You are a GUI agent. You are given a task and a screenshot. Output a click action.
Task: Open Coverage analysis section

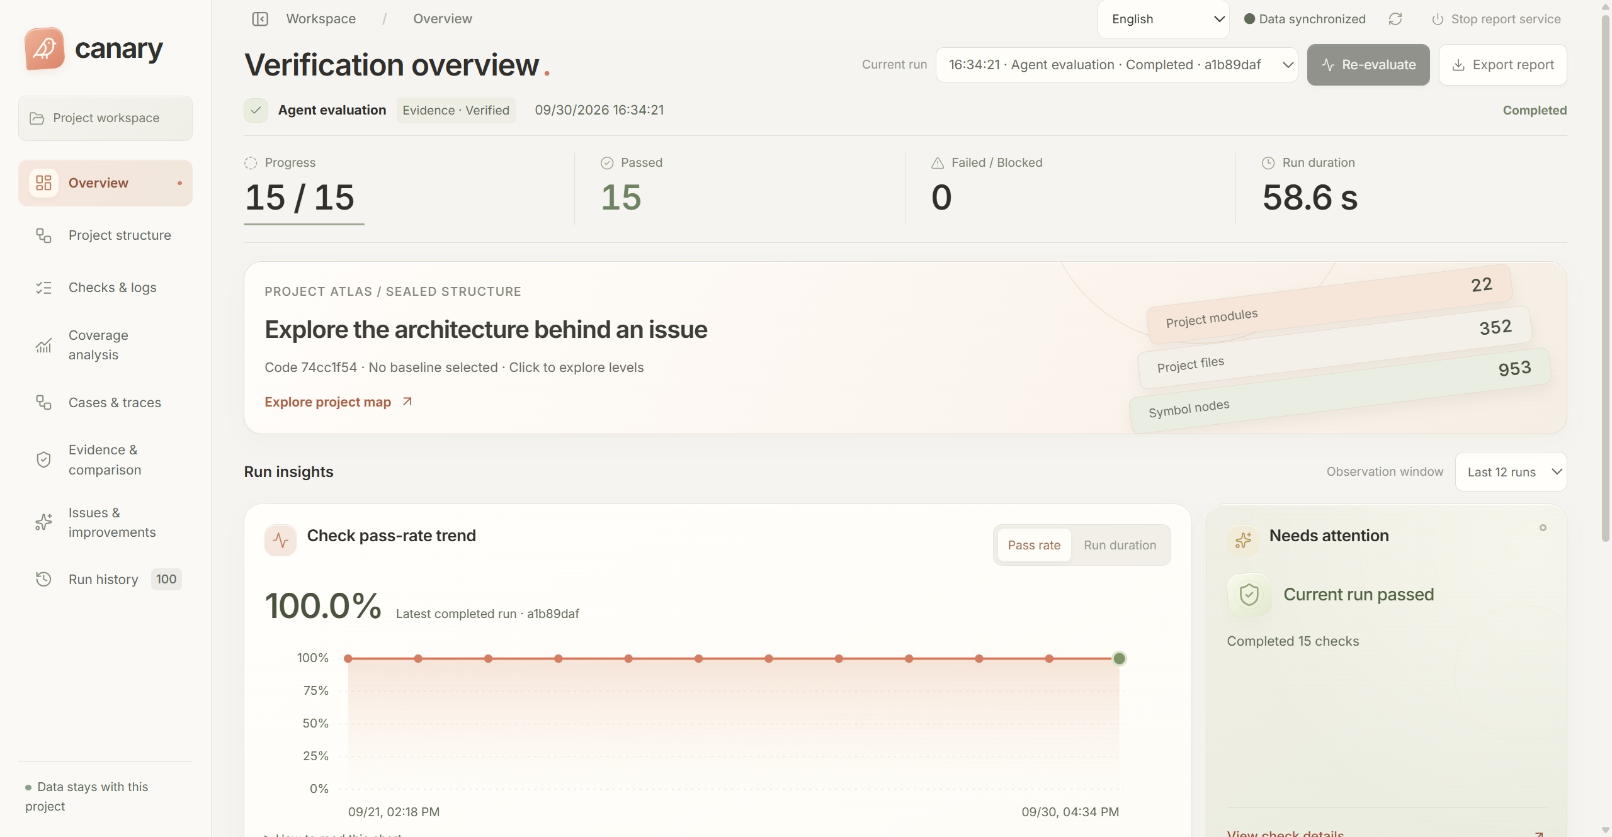[x=105, y=345]
